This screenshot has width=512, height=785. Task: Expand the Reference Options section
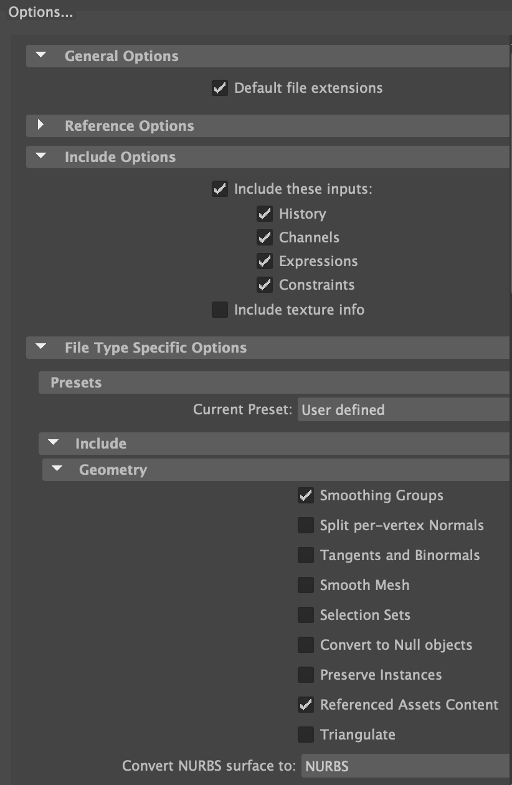(41, 125)
